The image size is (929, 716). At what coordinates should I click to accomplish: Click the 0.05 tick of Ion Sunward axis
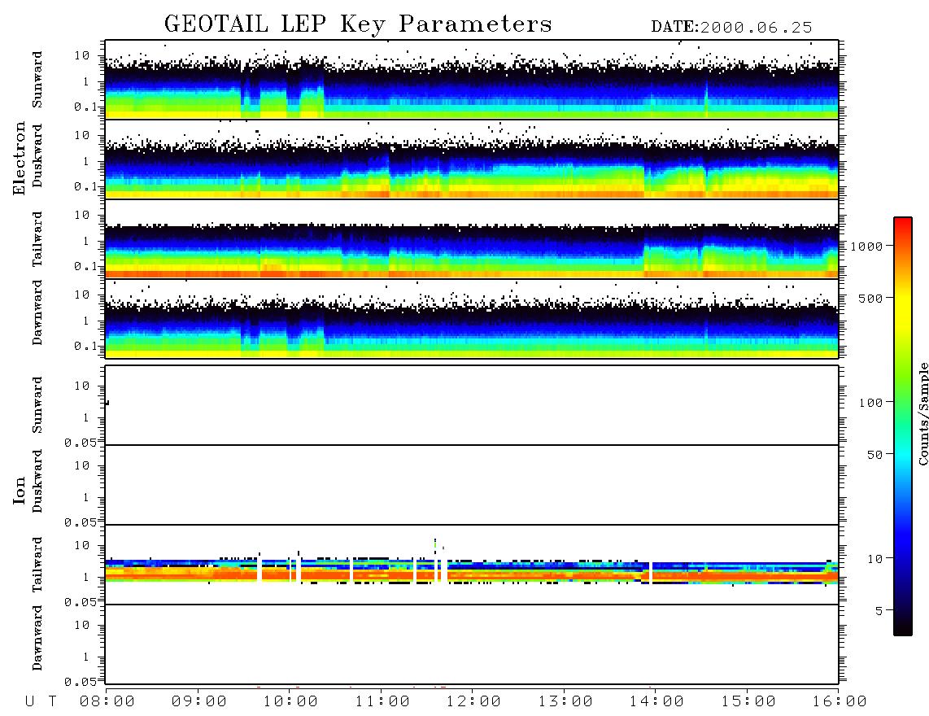(80, 442)
